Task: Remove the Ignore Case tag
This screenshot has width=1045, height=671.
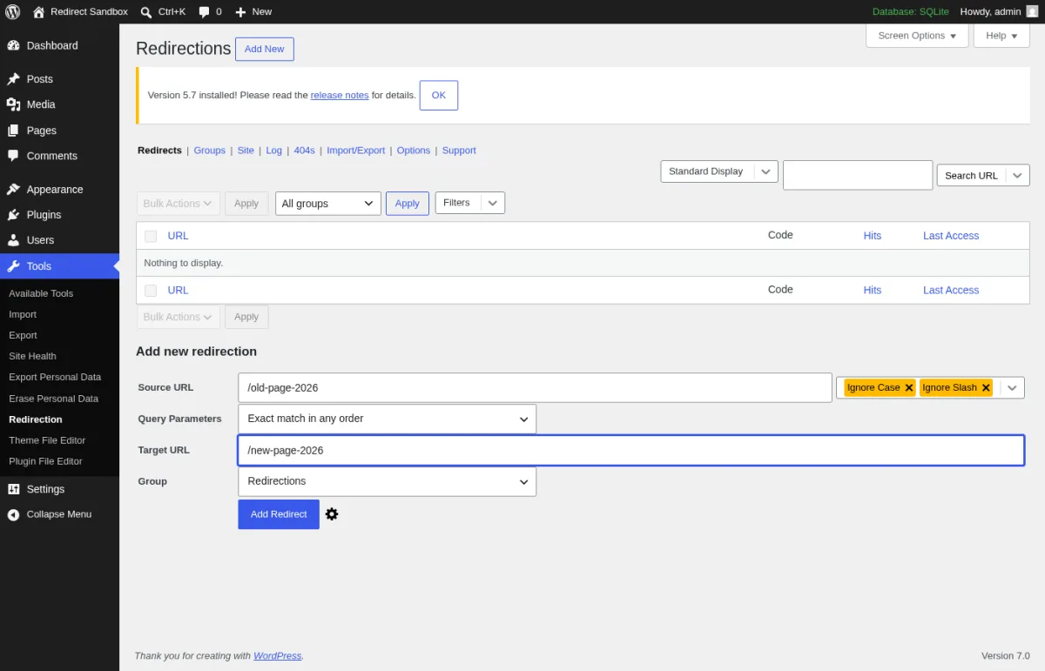Action: [909, 388]
